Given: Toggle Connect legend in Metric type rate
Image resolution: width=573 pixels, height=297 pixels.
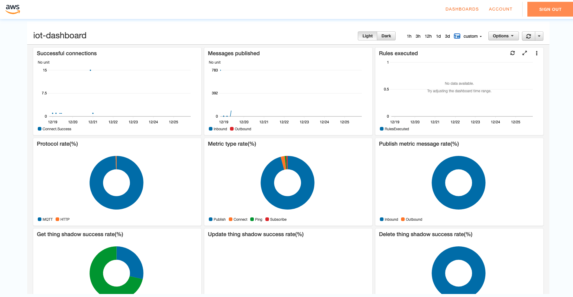Looking at the screenshot, I should click(238, 219).
